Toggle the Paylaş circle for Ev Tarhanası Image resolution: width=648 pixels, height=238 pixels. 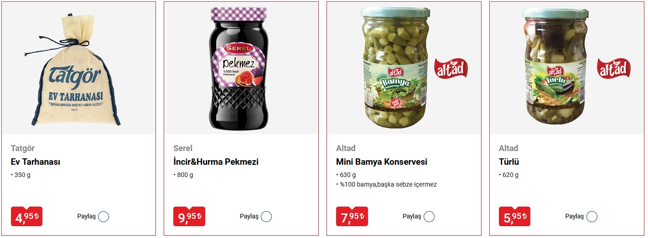(104, 217)
